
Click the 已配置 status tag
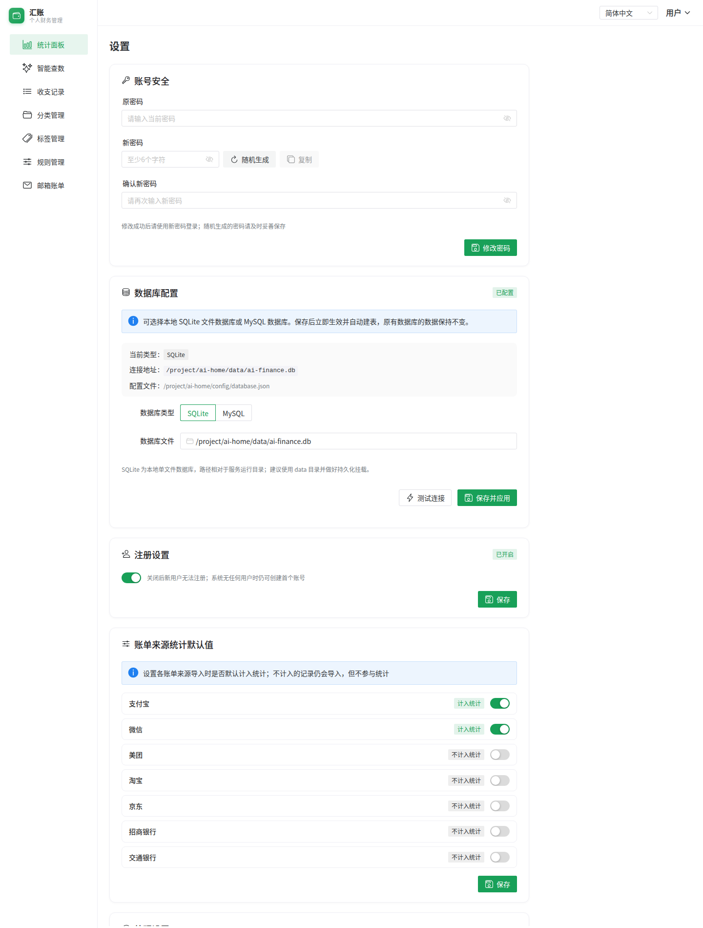505,293
